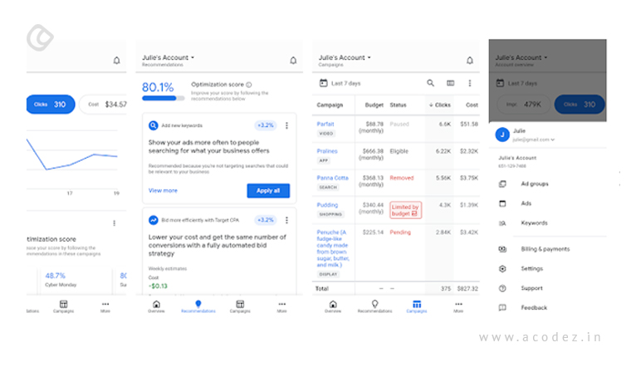Open Keywords icon in side menu
Image resolution: width=636 pixels, height=367 pixels.
[x=502, y=223]
